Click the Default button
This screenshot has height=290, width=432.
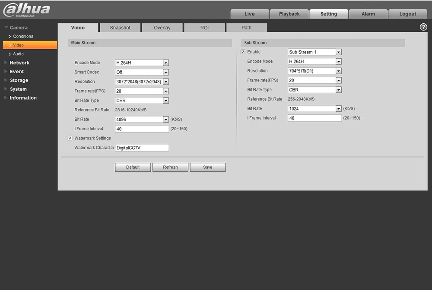pyautogui.click(x=133, y=167)
